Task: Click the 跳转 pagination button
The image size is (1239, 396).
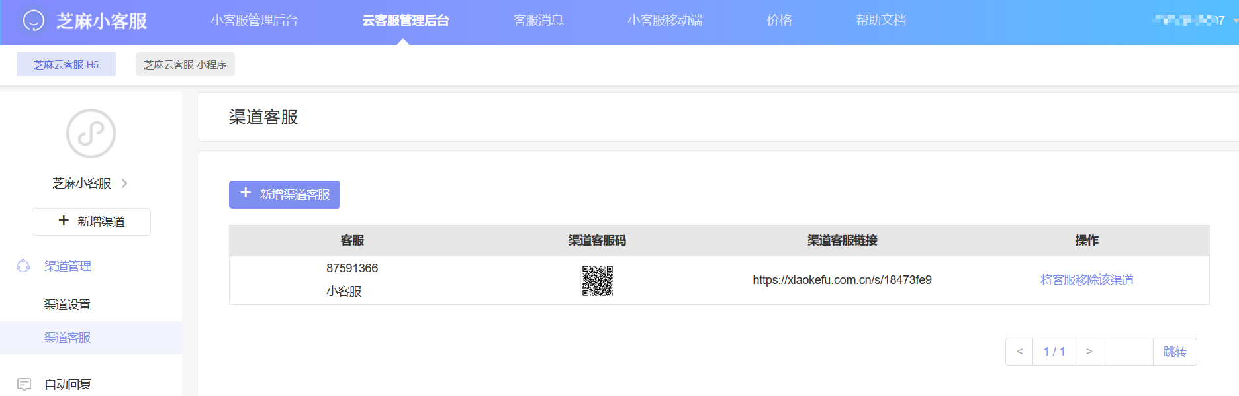Action: pyautogui.click(x=1175, y=352)
